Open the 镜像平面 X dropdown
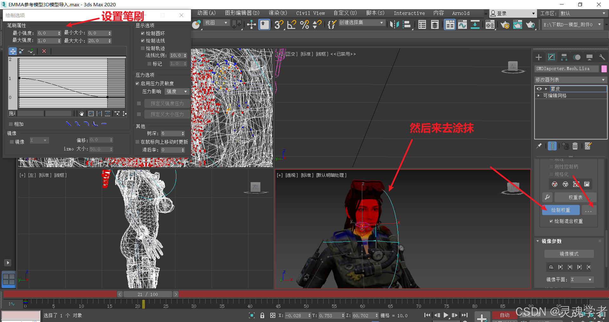 pos(582,279)
